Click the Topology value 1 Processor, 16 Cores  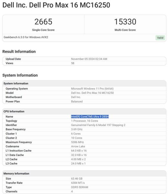coord(85,121)
